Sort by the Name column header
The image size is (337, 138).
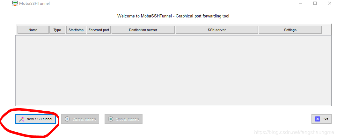33,30
